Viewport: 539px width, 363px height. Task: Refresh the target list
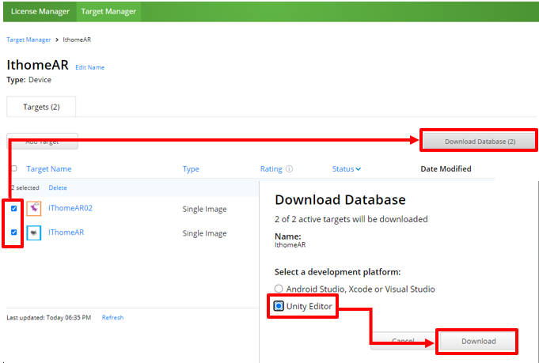112,318
